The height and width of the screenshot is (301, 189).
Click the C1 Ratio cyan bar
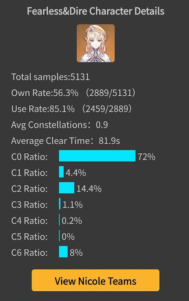pyautogui.click(x=61, y=172)
